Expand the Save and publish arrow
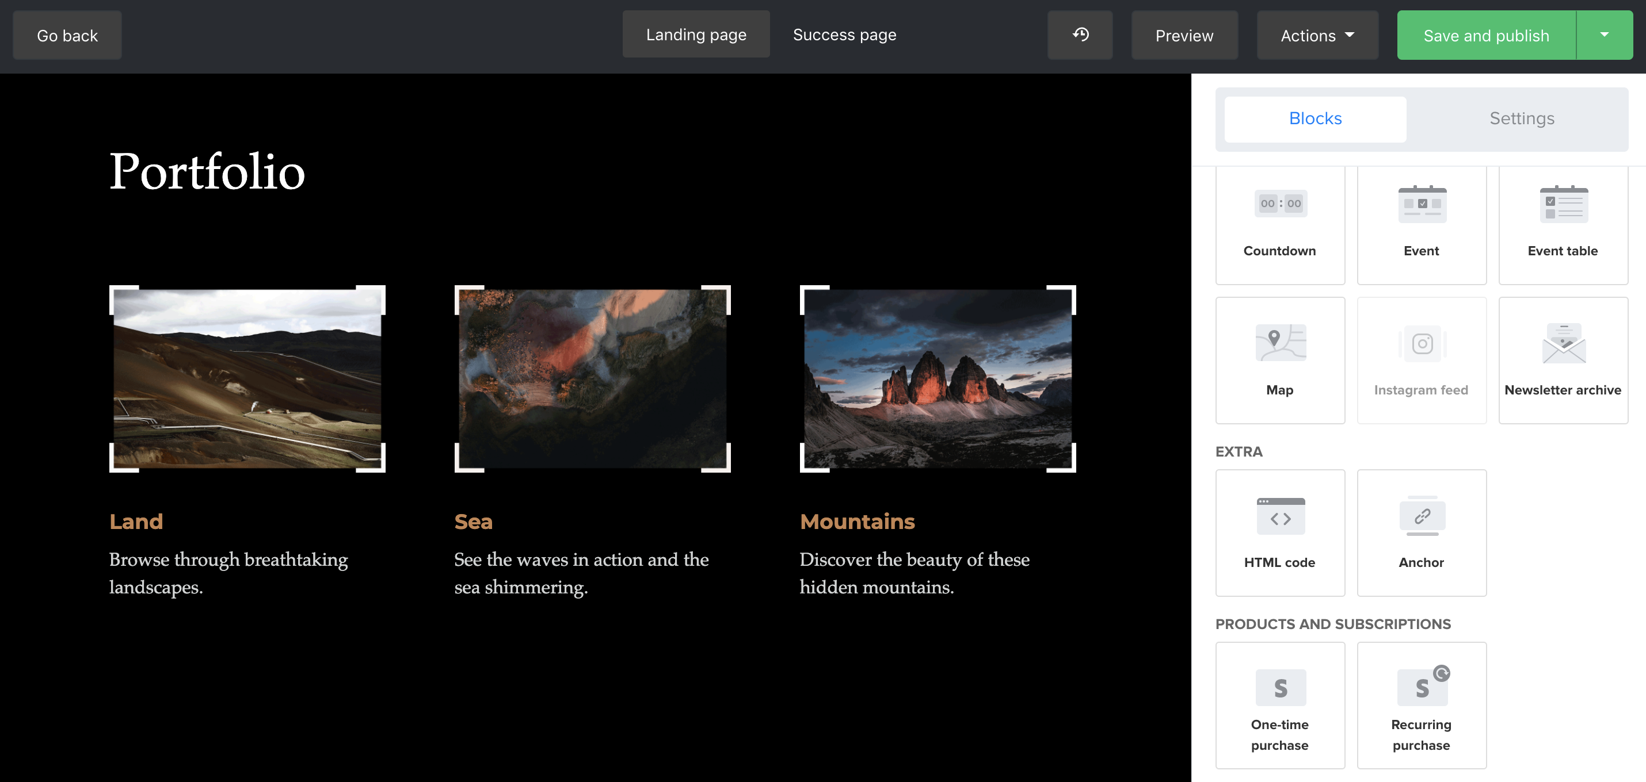This screenshot has width=1646, height=782. pyautogui.click(x=1604, y=35)
